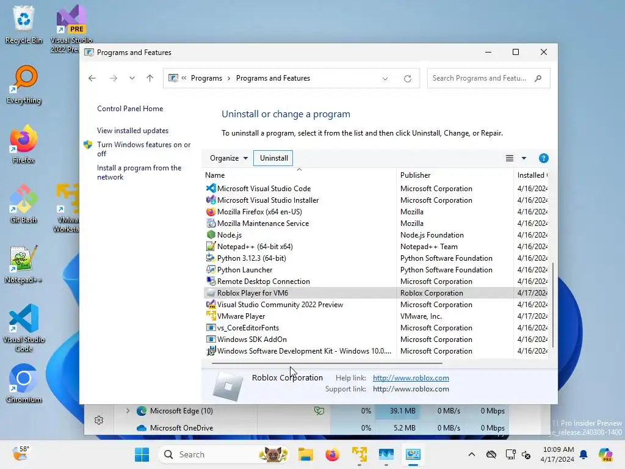Click the Python 3.12.3 program icon
625x469 pixels.
[211, 258]
